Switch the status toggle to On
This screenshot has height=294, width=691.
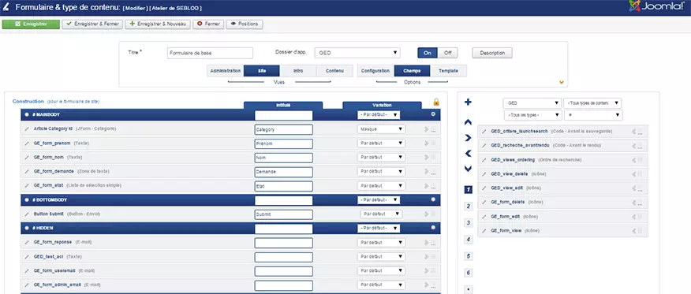(428, 53)
